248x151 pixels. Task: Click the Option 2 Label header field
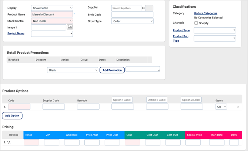(x=157, y=100)
